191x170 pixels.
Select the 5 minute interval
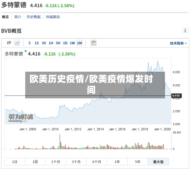(29, 43)
